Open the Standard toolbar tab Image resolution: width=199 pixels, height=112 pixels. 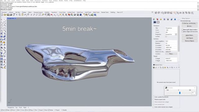(x=4, y=12)
